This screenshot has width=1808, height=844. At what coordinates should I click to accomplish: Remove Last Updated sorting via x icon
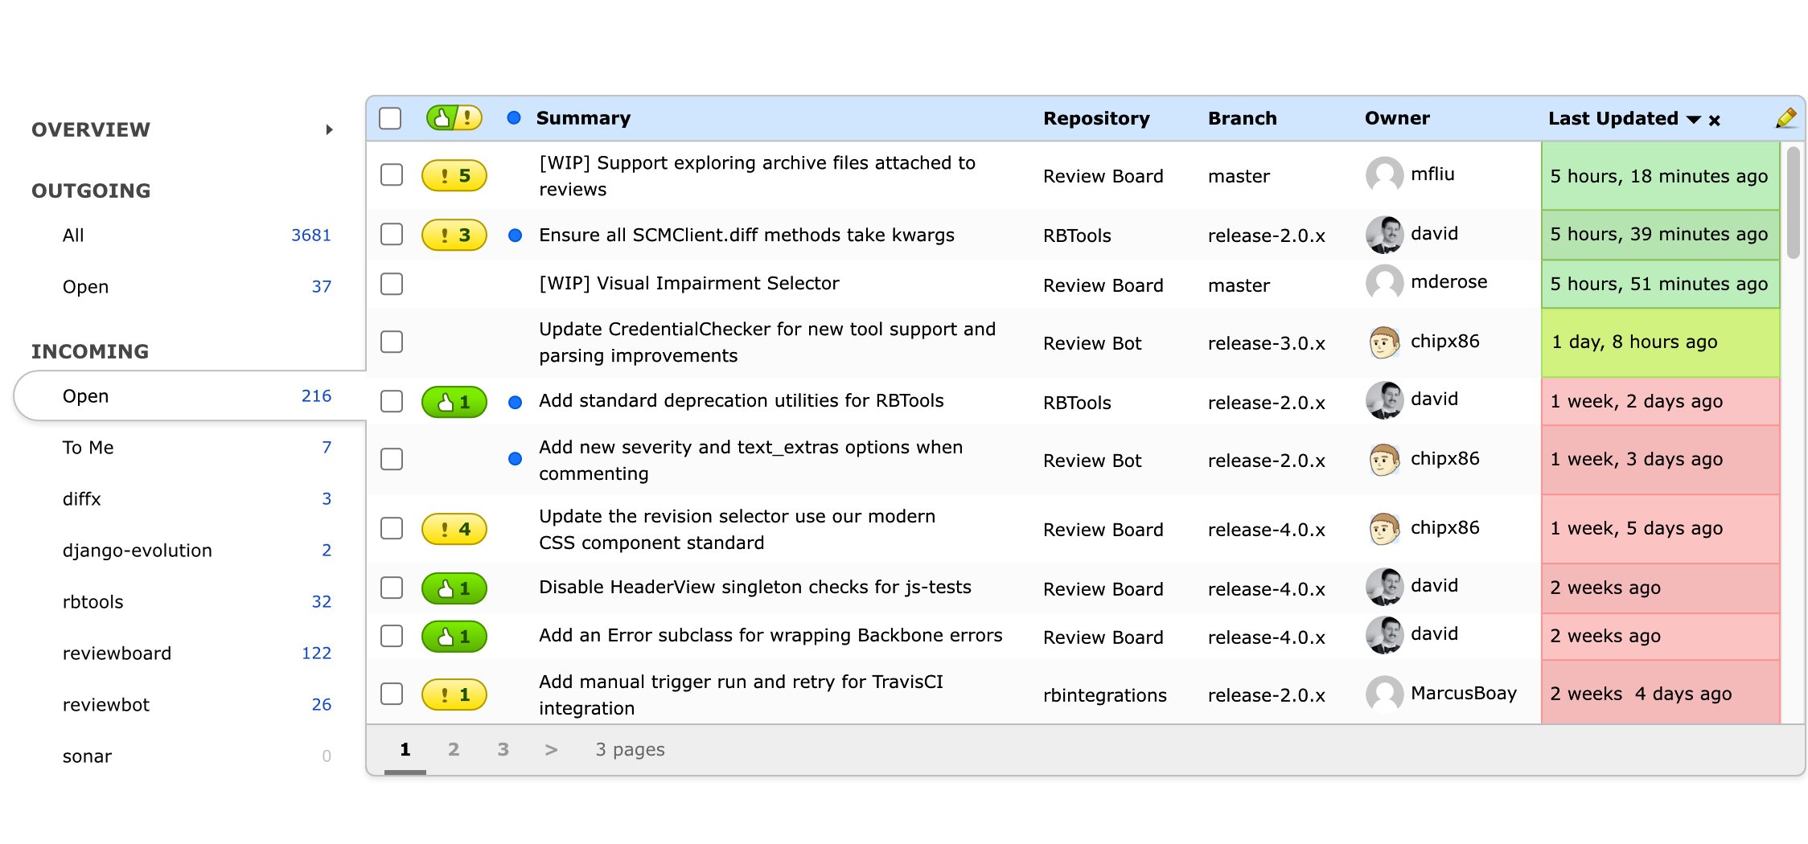1716,120
